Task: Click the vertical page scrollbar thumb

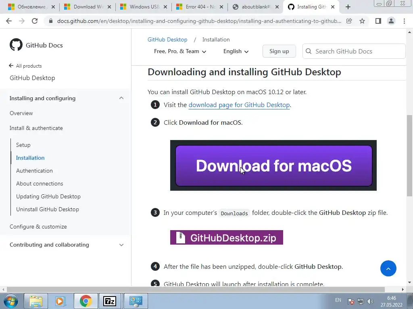Action: tap(409, 156)
